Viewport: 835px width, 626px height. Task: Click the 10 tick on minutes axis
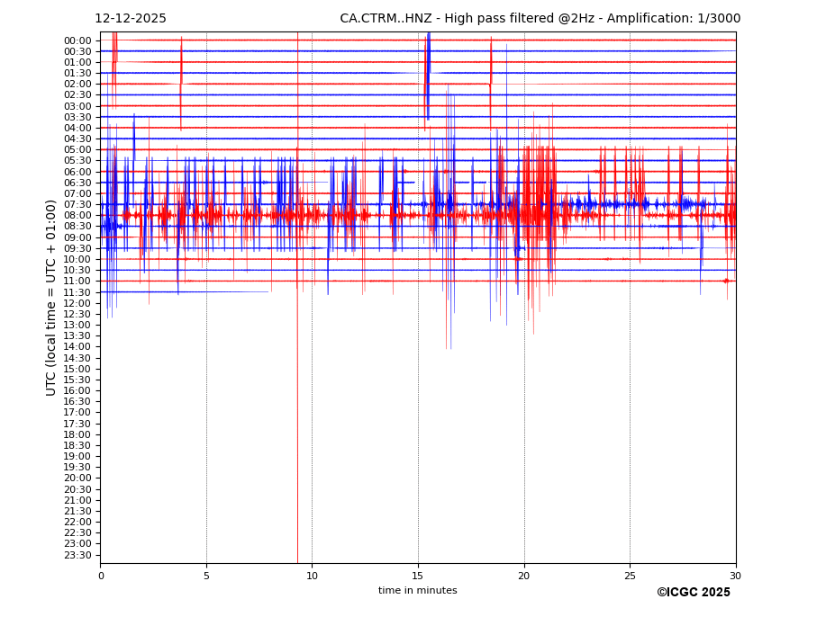coord(313,576)
